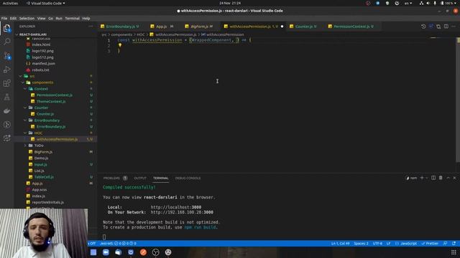Screen dimensions: 460x258
Task: Open editor more actions ellipsis
Action: click(x=454, y=27)
